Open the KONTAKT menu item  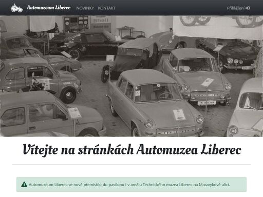[x=106, y=8]
